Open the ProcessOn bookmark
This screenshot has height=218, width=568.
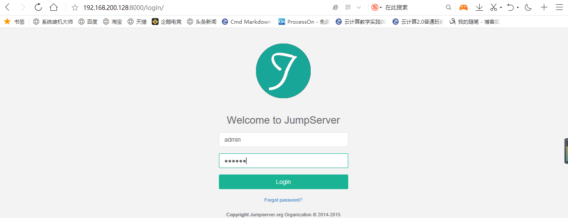click(x=304, y=22)
